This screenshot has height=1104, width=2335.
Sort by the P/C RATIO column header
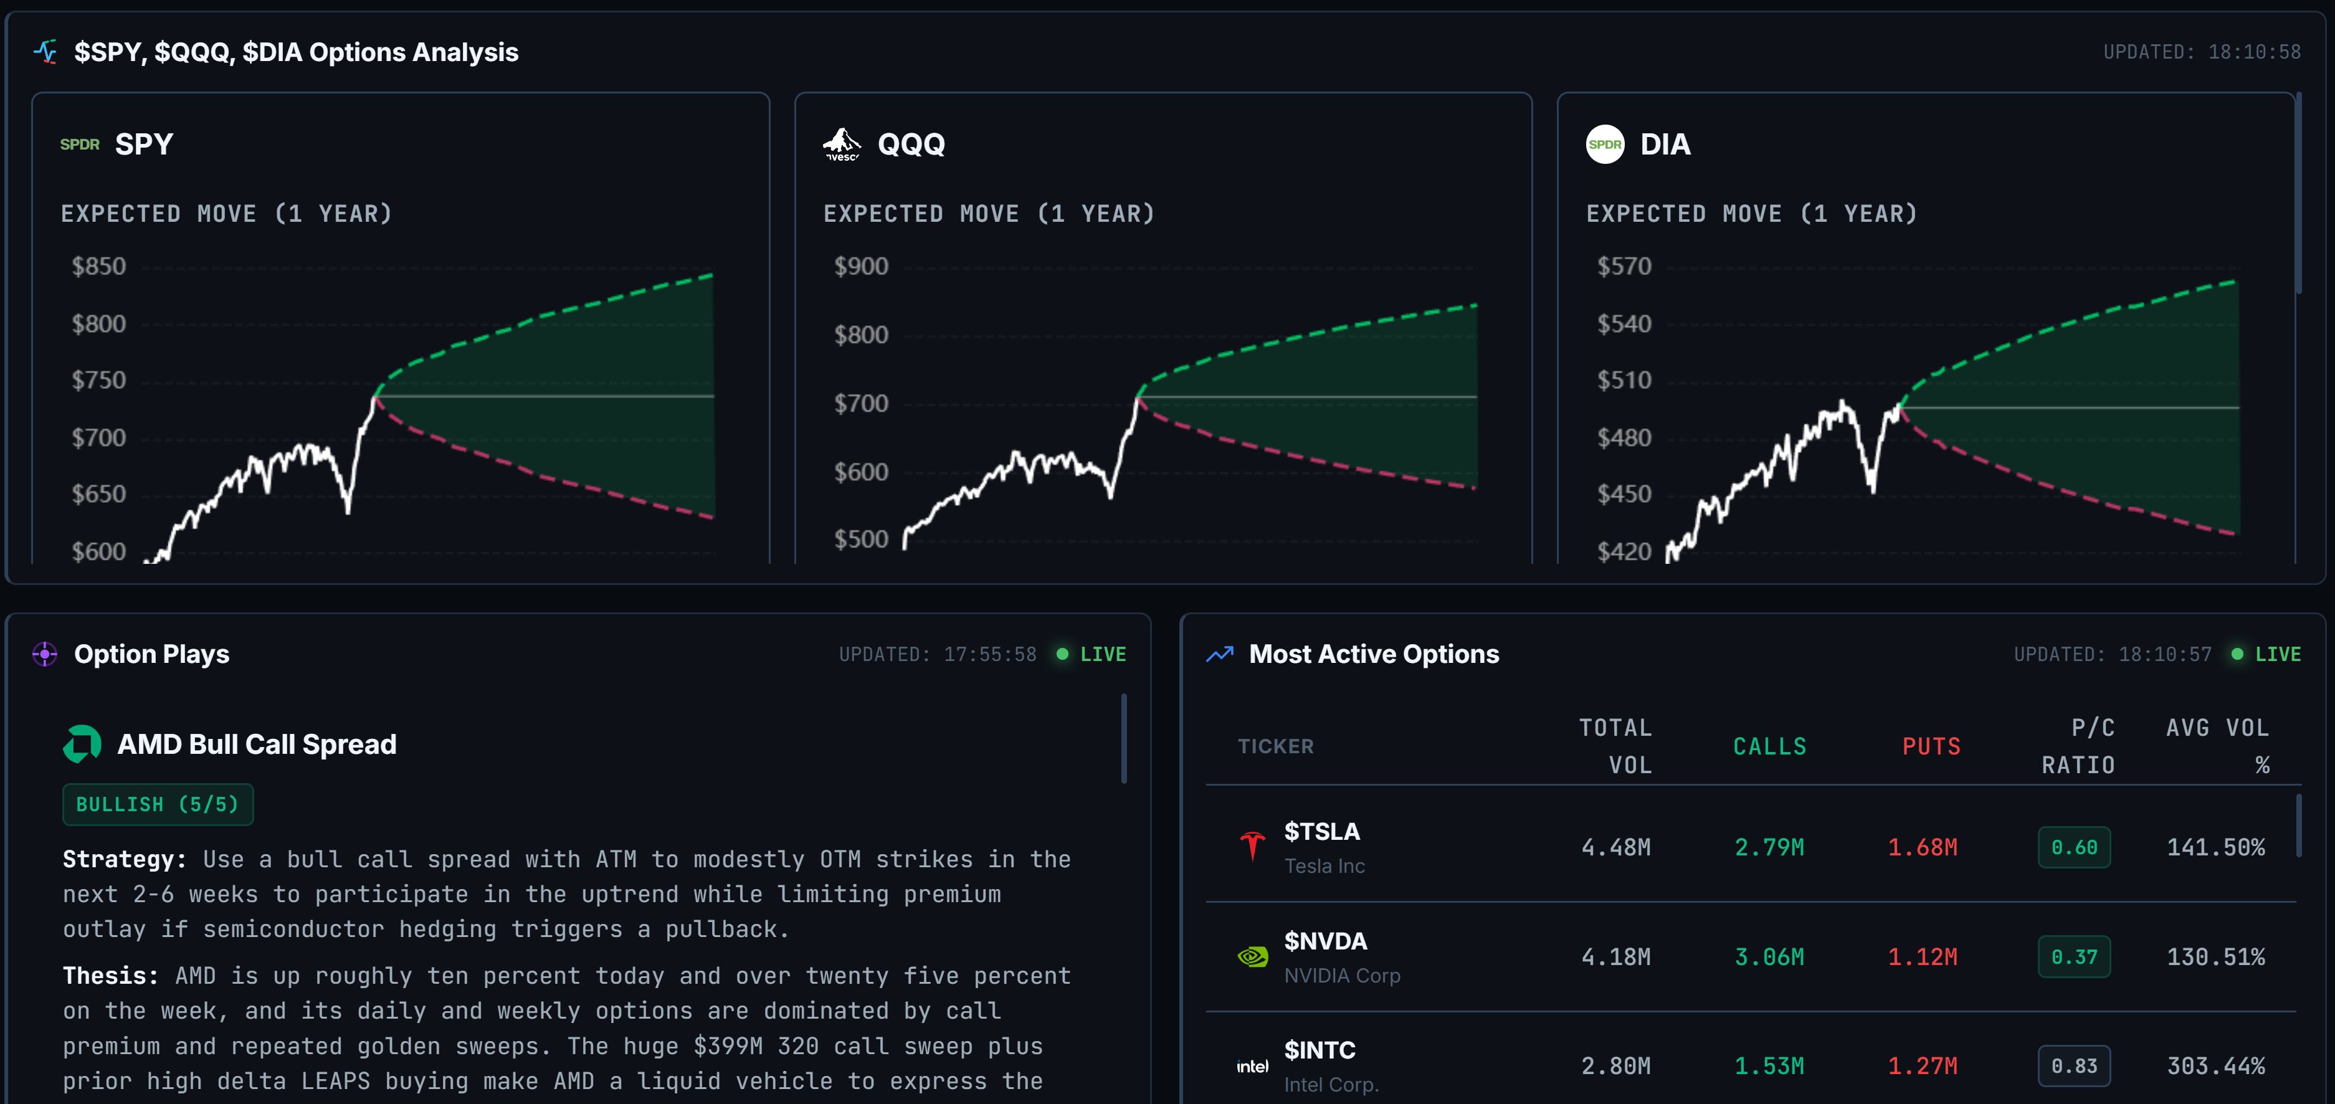[x=2078, y=746]
